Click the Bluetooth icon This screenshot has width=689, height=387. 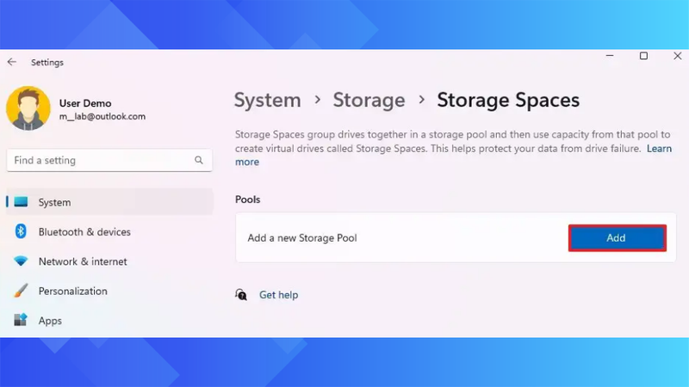click(x=21, y=231)
